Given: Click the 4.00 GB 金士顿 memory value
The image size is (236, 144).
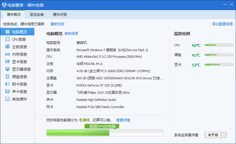Looking at the screenshot, I should pyautogui.click(x=113, y=71).
